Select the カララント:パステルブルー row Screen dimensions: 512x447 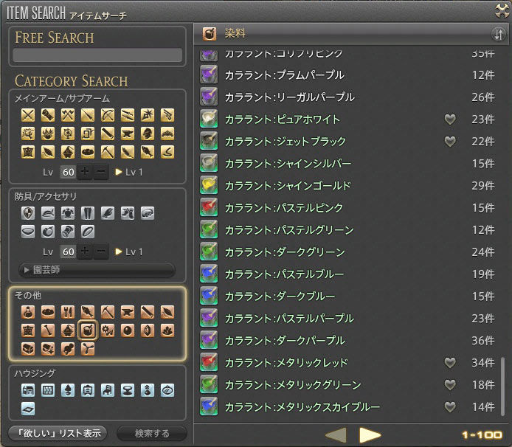click(347, 274)
